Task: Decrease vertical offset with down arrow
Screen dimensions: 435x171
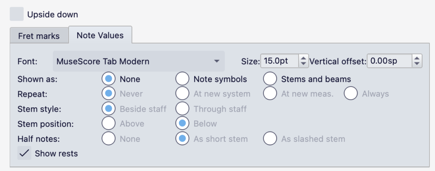Action: (x=417, y=64)
